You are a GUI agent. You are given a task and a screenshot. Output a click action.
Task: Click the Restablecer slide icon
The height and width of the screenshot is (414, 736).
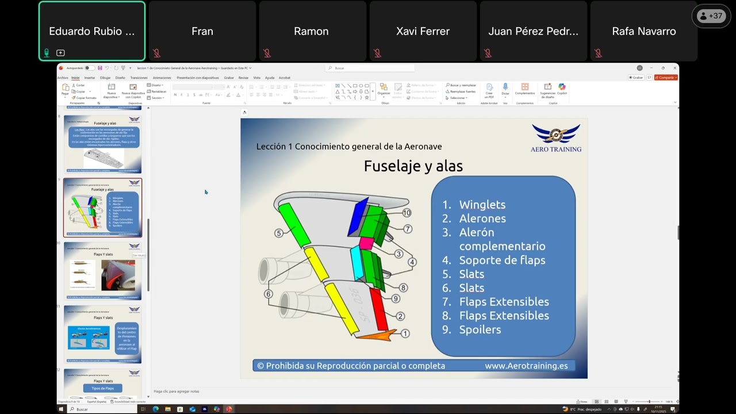point(149,91)
